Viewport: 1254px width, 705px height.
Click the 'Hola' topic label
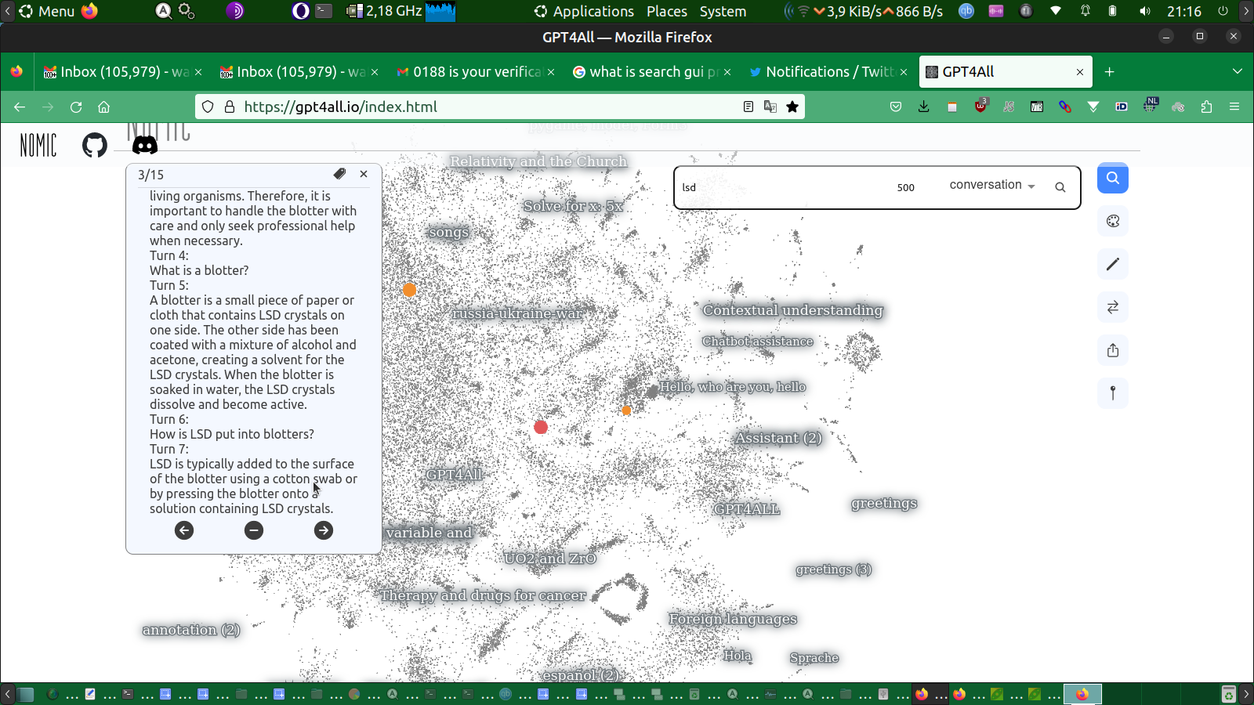click(738, 656)
